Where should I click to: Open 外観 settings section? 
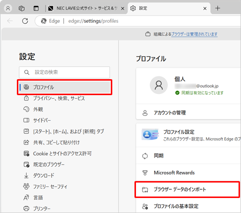click(x=38, y=109)
